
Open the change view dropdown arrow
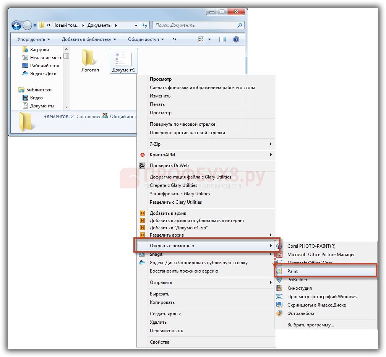tap(209, 39)
